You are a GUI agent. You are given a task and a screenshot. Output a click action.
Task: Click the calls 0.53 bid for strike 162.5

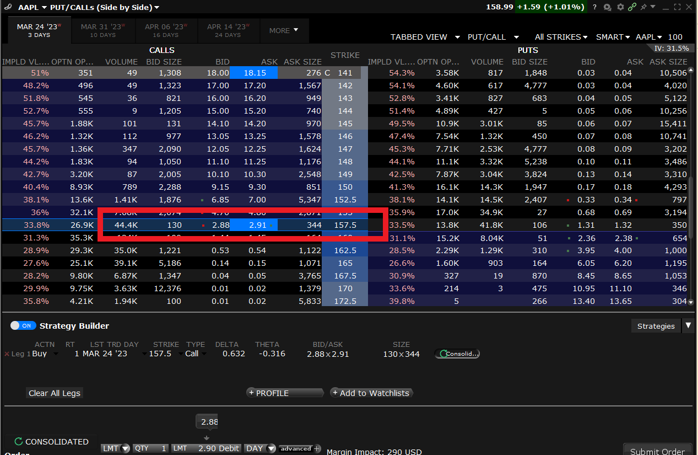220,250
